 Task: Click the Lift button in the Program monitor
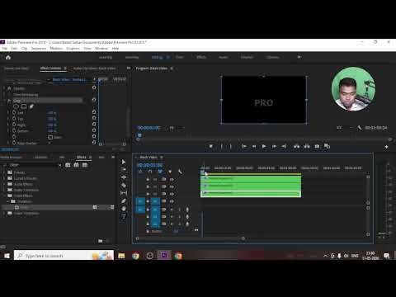click(296, 146)
